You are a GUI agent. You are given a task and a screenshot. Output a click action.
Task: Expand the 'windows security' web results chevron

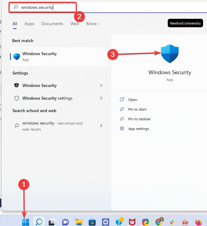click(101, 126)
